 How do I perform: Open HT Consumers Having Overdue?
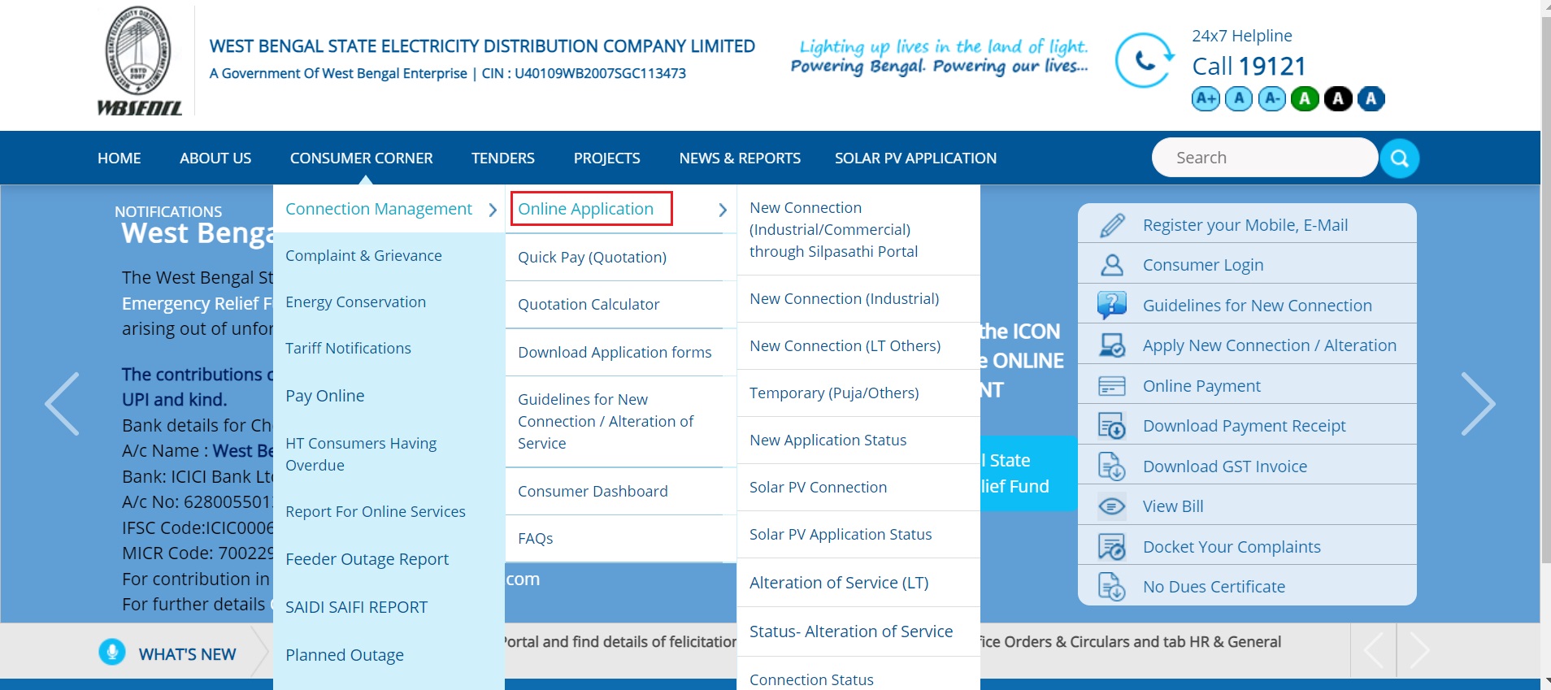pyautogui.click(x=361, y=454)
